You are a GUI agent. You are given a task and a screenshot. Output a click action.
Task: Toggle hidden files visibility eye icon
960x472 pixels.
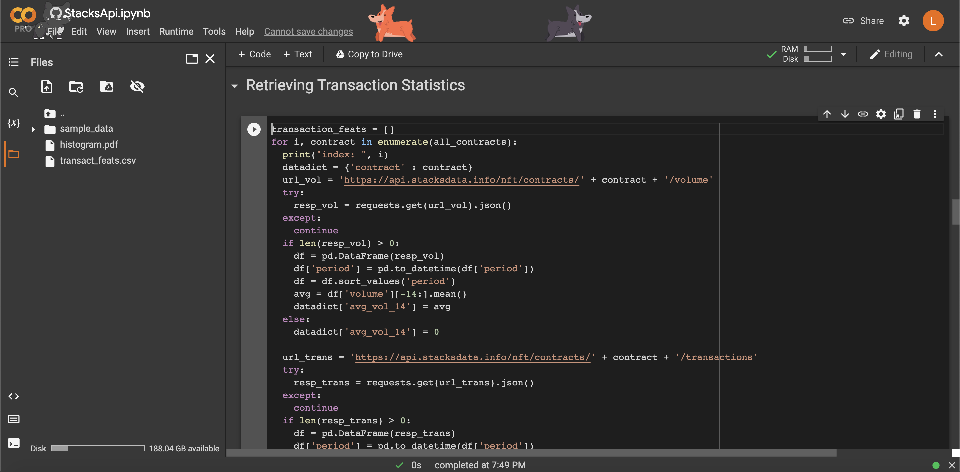tap(137, 86)
